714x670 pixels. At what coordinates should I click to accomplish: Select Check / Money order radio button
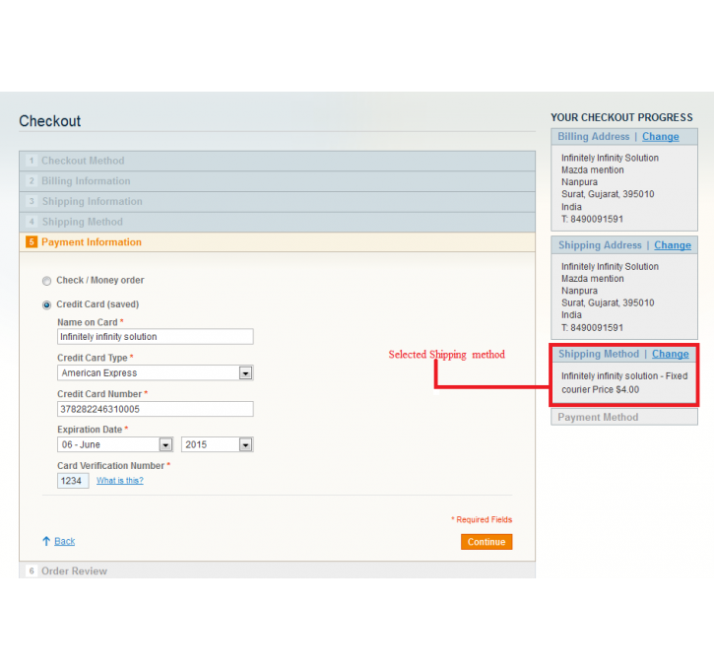(x=46, y=281)
